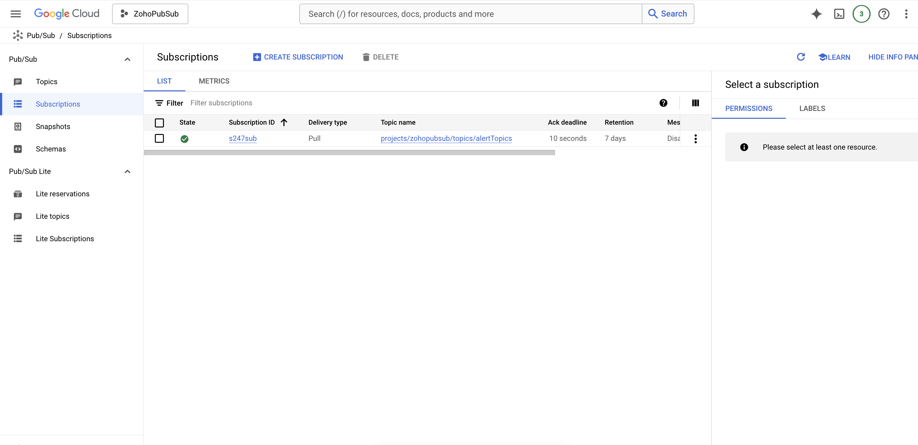Select the s247sub row checkbox
This screenshot has height=445, width=918.
coord(159,139)
